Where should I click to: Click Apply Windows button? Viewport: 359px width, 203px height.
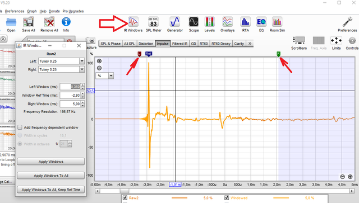(51, 162)
